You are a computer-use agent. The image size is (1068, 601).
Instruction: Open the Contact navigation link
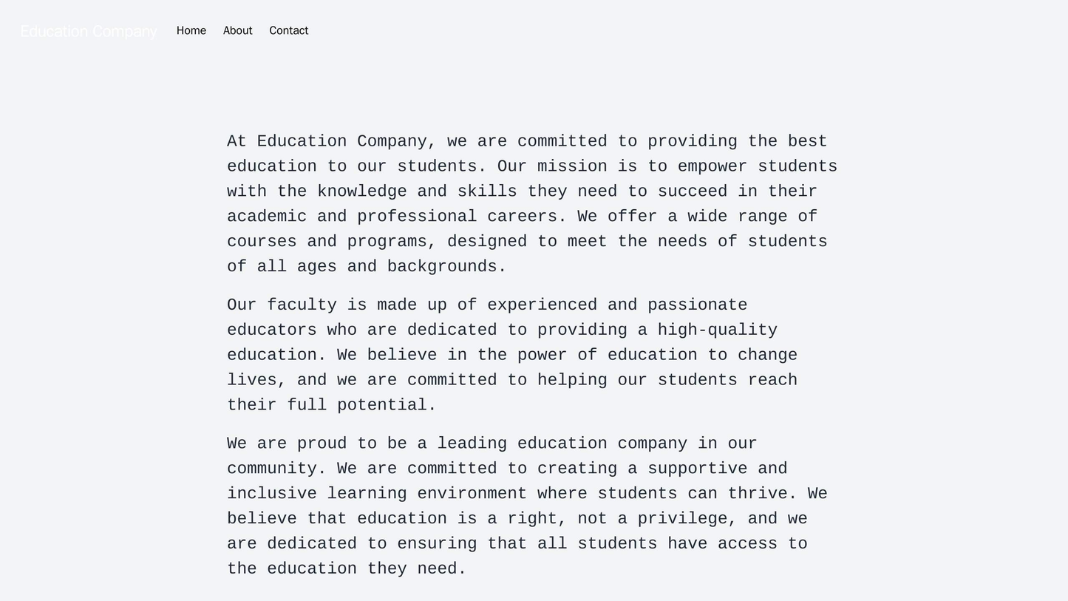click(288, 30)
